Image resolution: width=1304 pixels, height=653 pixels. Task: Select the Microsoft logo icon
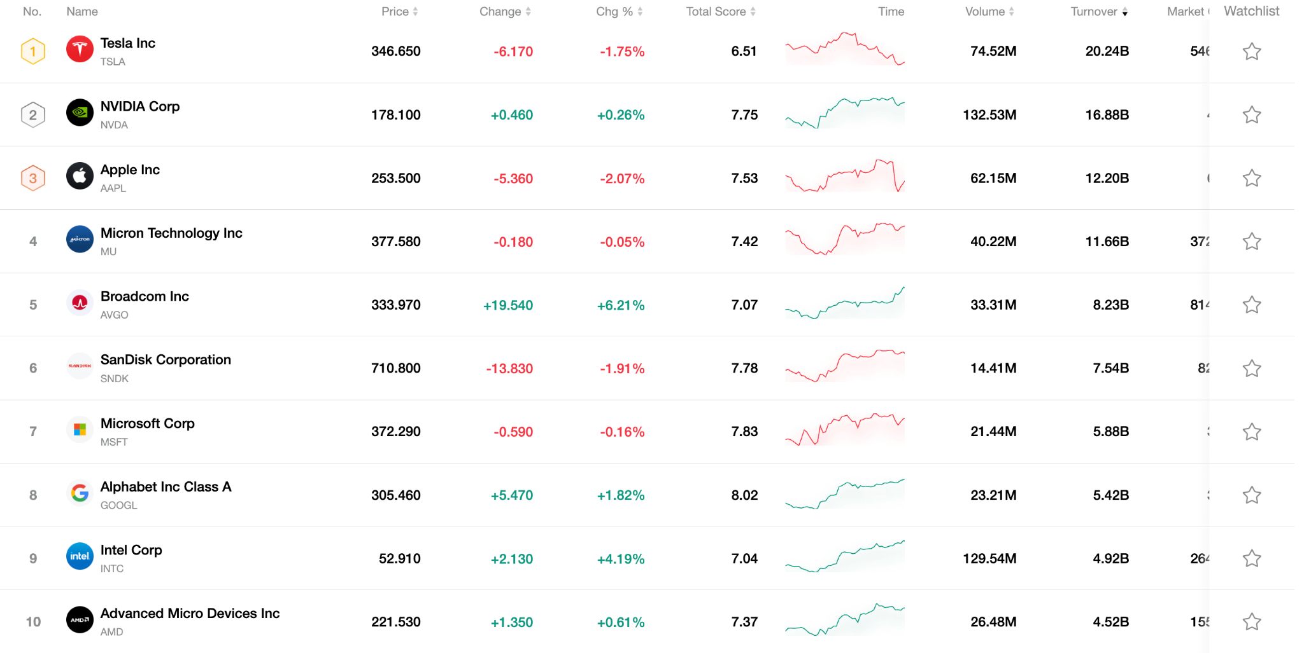[79, 430]
